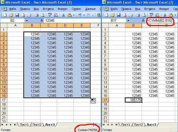Click the fx insert function icon, left window
The height and width of the screenshot is (132, 178).
coord(42,20)
